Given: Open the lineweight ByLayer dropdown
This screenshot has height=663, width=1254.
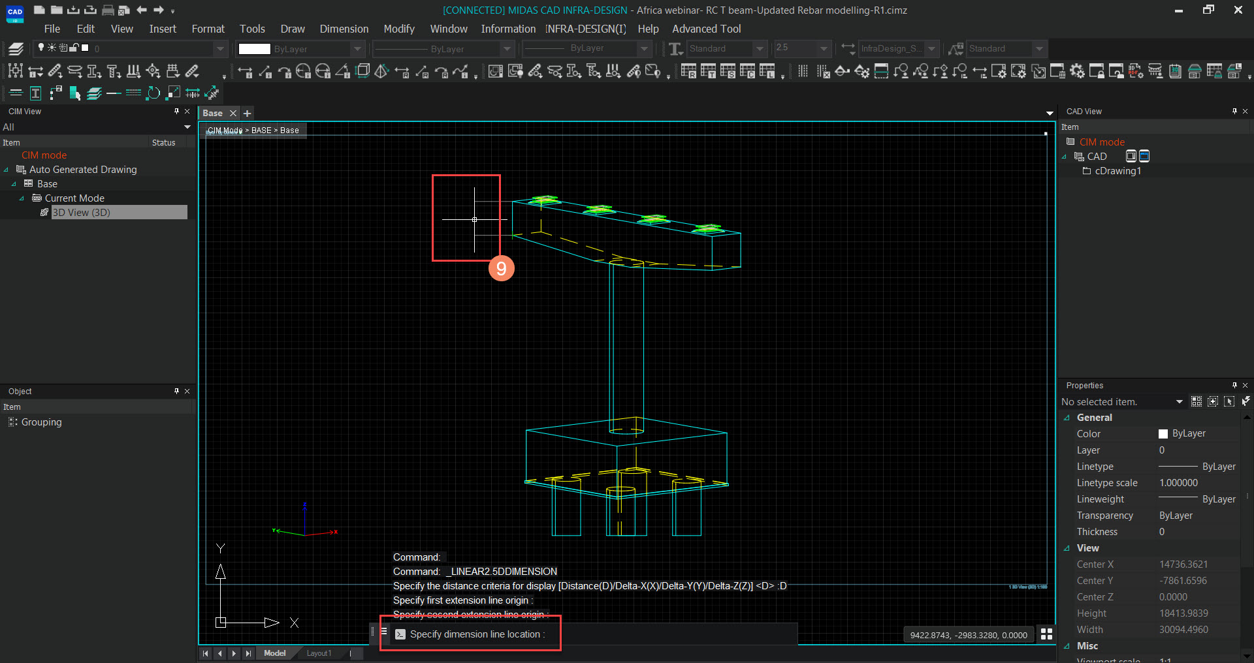Looking at the screenshot, I should pyautogui.click(x=645, y=49).
